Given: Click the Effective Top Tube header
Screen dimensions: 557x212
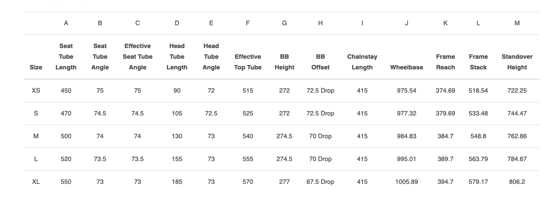Looking at the screenshot, I should tap(248, 62).
